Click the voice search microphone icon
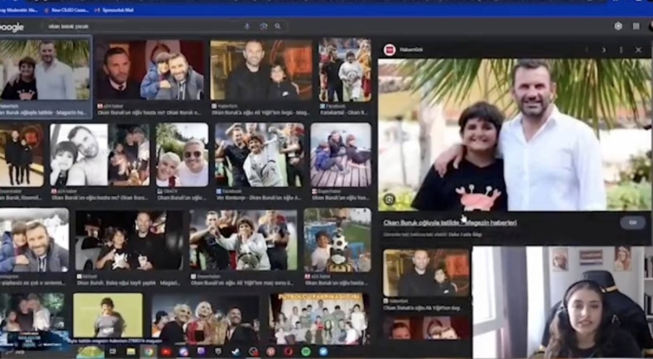Screen dimensions: 653x359 tap(247, 26)
